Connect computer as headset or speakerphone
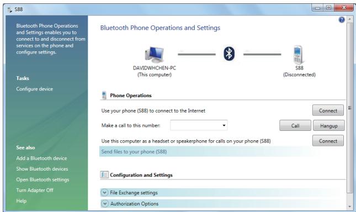 click(x=328, y=141)
